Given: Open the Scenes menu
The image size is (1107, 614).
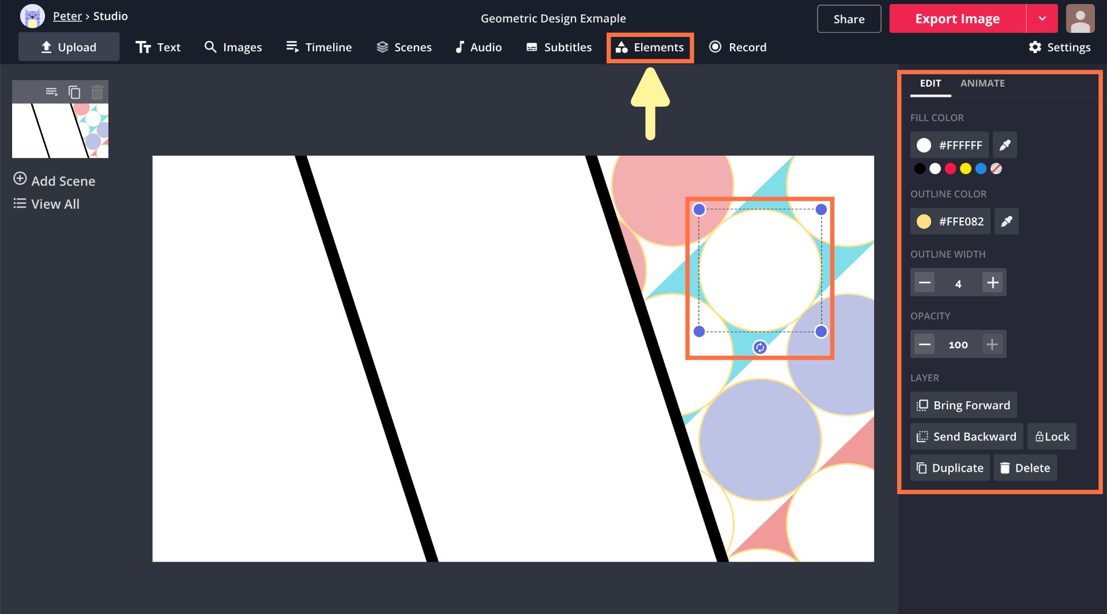Looking at the screenshot, I should coord(404,47).
